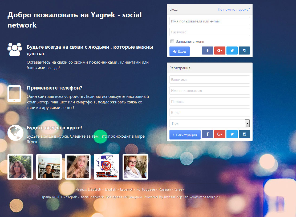Register with Twitter in the Регистрация panel
Image resolution: width=296 pixels, height=217 pixels.
[x=232, y=134]
